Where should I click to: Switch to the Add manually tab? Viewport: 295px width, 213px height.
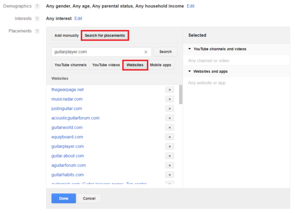(66, 35)
